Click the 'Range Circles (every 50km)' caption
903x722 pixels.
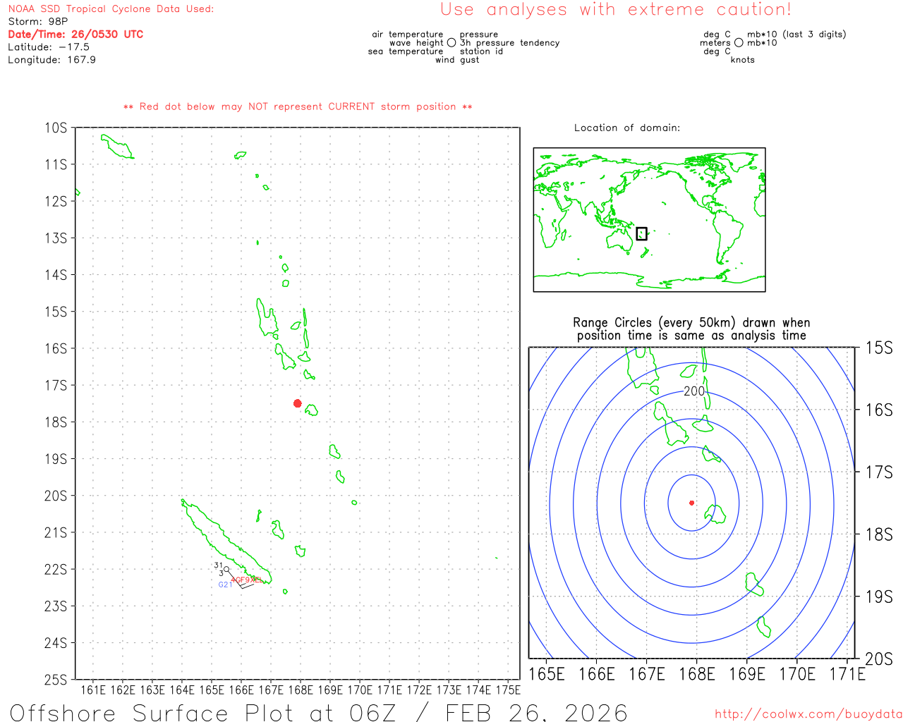point(691,329)
